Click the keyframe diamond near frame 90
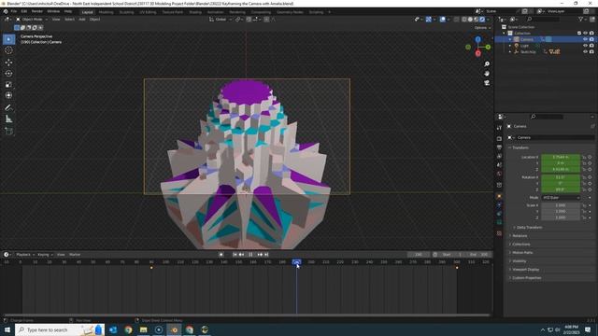 pyautogui.click(x=151, y=268)
